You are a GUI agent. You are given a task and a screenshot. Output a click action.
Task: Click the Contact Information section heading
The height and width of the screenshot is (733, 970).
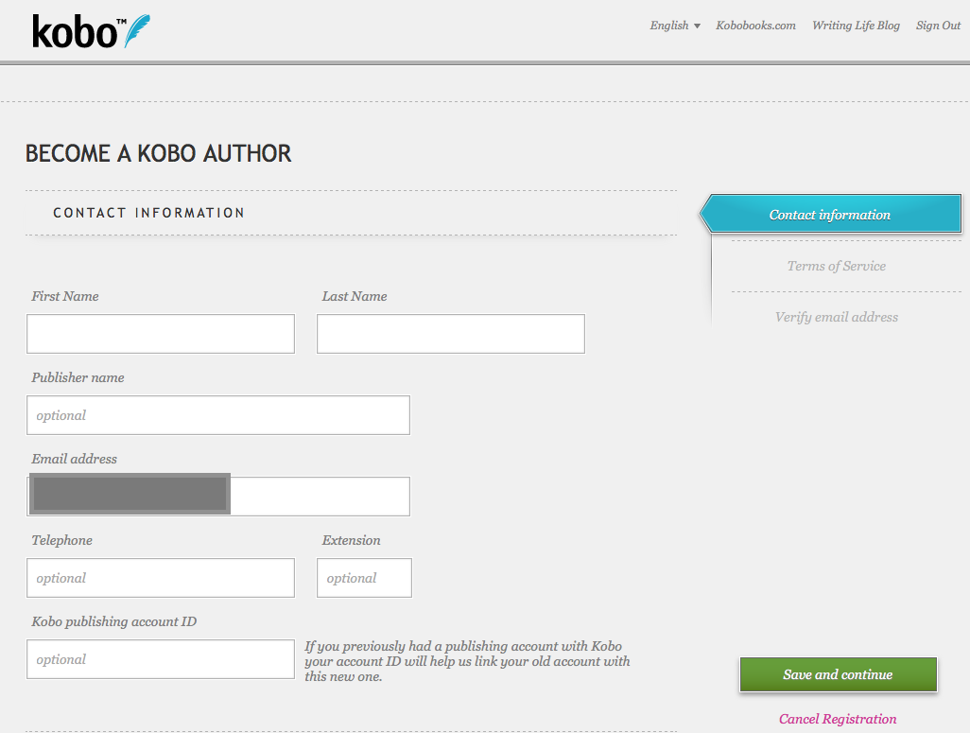point(148,213)
